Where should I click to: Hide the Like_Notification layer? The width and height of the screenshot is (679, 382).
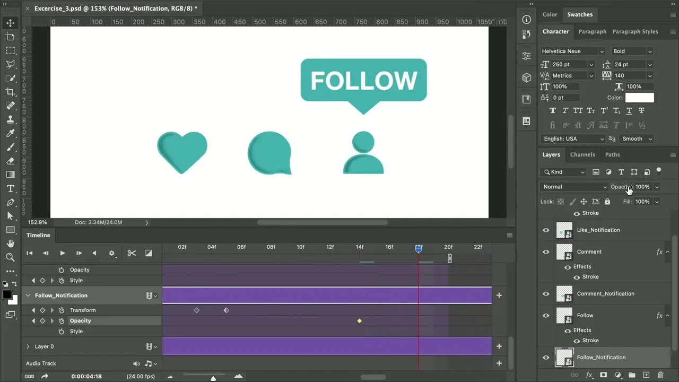546,230
